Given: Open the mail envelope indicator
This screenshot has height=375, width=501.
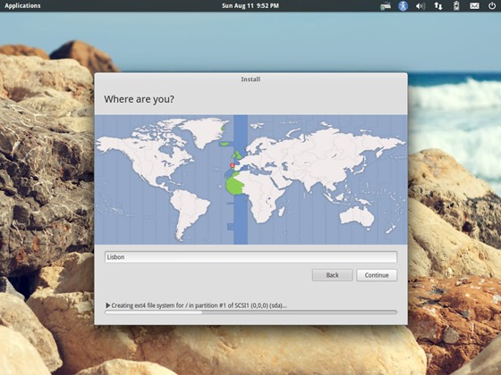Looking at the screenshot, I should pyautogui.click(x=474, y=5).
